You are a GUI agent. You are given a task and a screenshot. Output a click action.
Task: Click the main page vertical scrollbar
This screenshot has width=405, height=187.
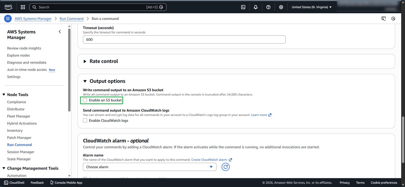pos(403,140)
